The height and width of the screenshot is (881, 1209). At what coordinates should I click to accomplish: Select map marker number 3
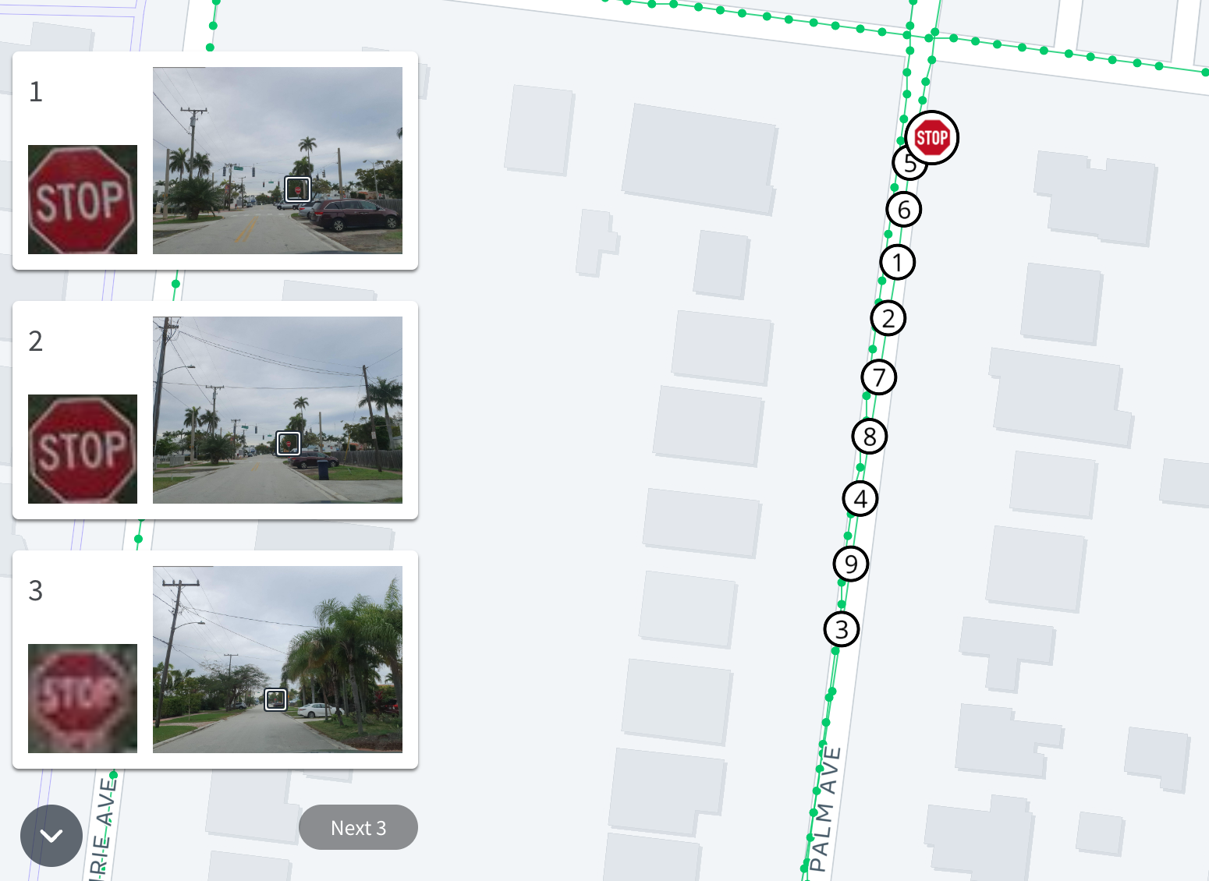[842, 629]
